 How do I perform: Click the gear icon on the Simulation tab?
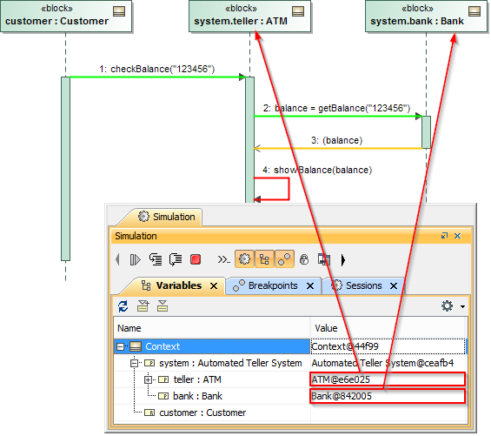(x=143, y=217)
